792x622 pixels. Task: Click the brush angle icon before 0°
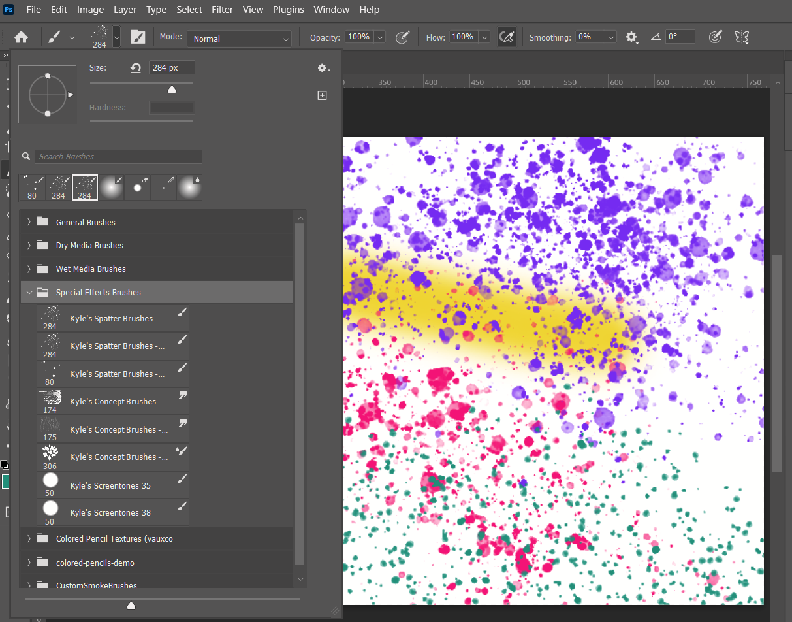pyautogui.click(x=656, y=37)
